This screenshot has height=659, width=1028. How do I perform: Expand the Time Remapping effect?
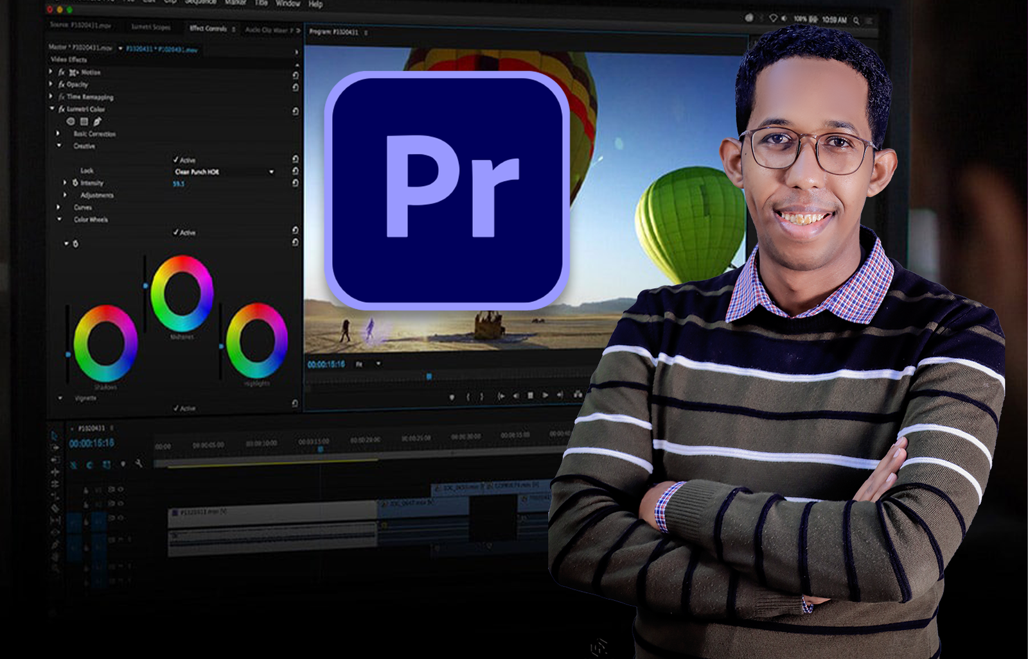[x=51, y=96]
